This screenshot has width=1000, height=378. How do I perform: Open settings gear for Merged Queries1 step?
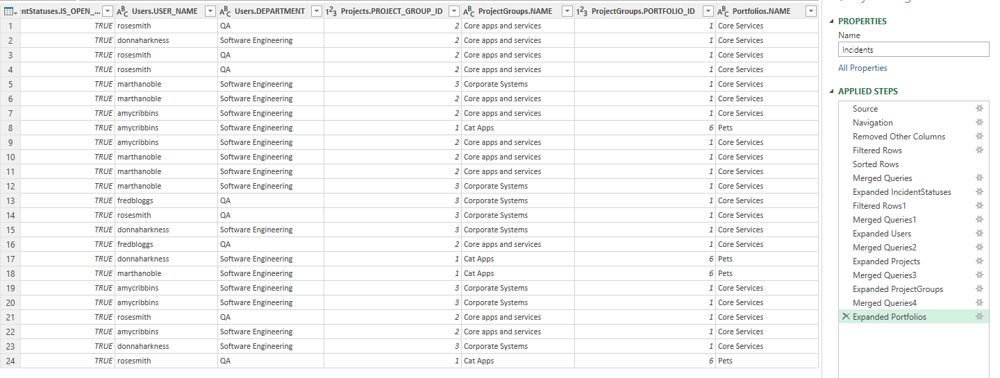click(980, 220)
